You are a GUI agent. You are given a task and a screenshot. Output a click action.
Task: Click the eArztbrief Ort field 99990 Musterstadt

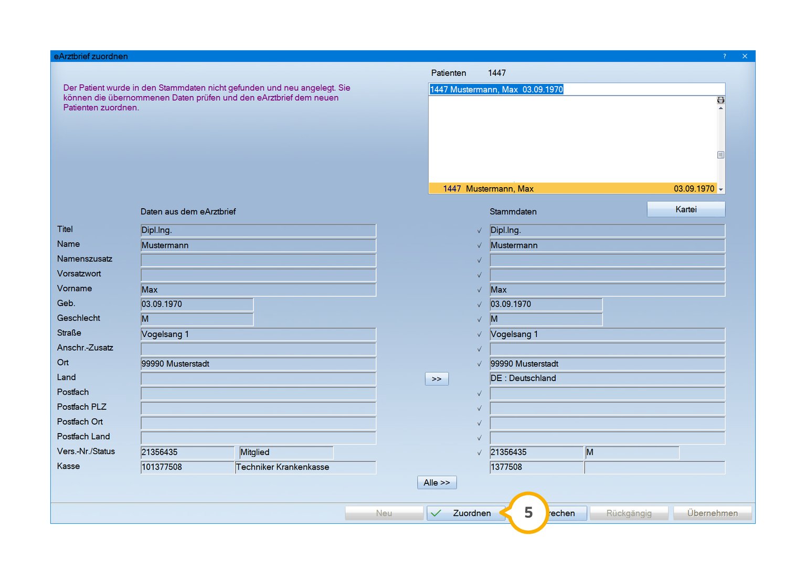coord(258,364)
